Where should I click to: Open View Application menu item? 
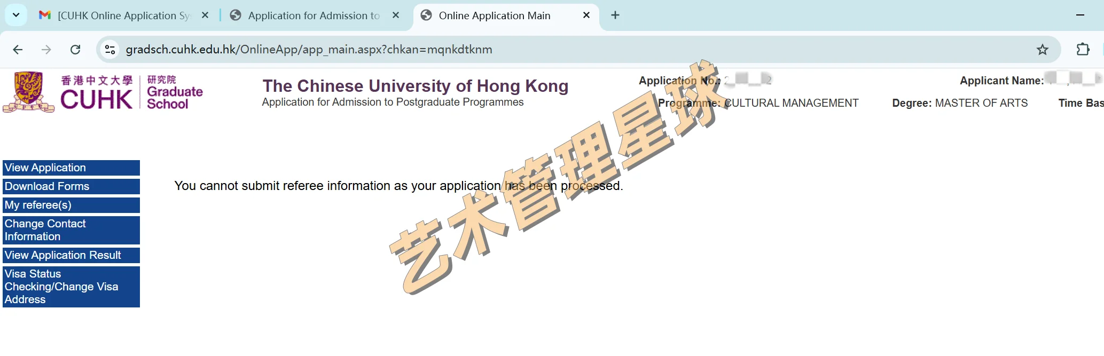pyautogui.click(x=71, y=168)
